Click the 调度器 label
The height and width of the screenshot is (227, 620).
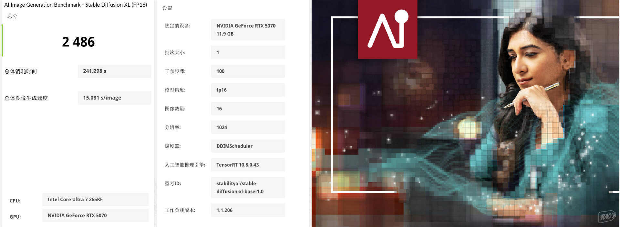point(173,146)
